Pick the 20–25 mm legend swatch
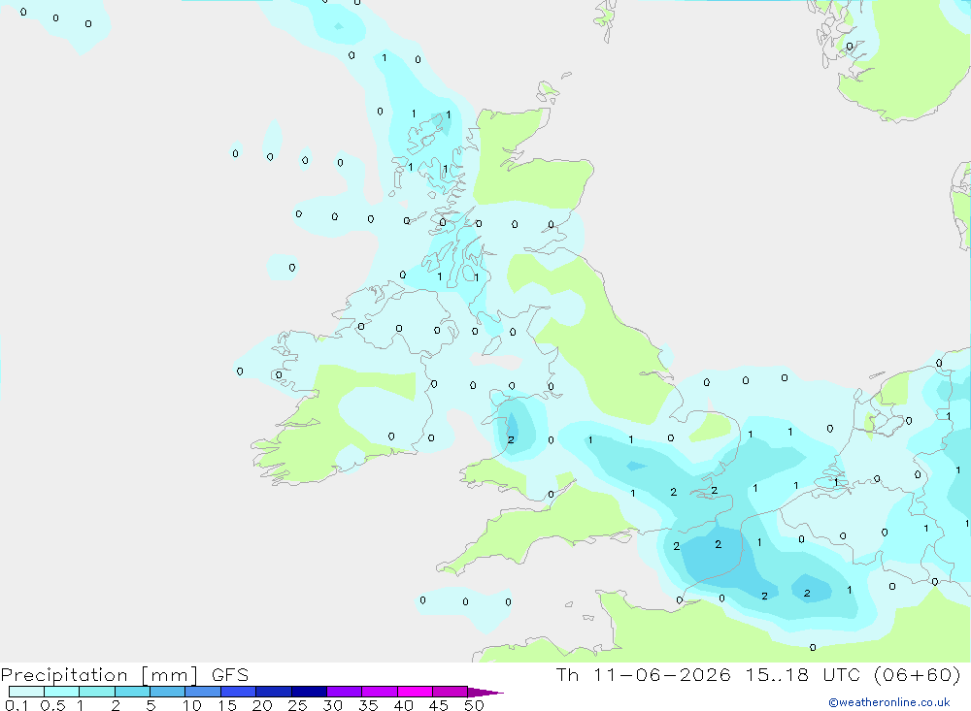This screenshot has height=711, width=971. (x=274, y=692)
